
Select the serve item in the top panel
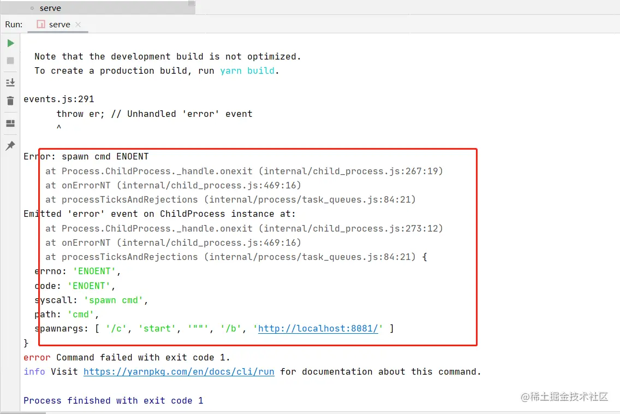pos(50,8)
